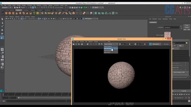Choose Maya Hardware from the renderer list
The height and width of the screenshot is (107, 191).
[x=111, y=48]
